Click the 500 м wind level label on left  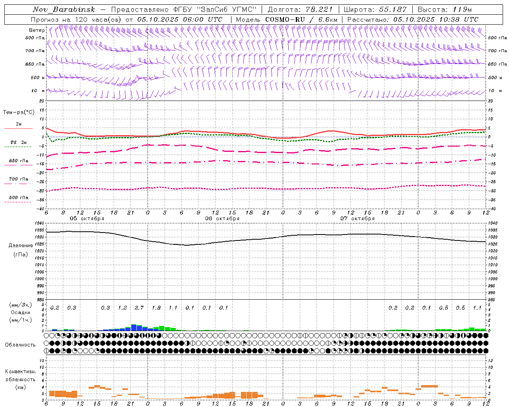38,78
